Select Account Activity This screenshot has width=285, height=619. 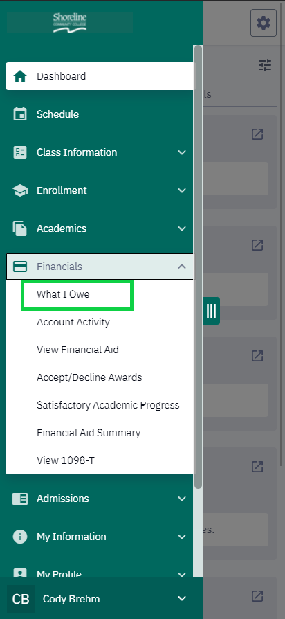[x=73, y=322]
